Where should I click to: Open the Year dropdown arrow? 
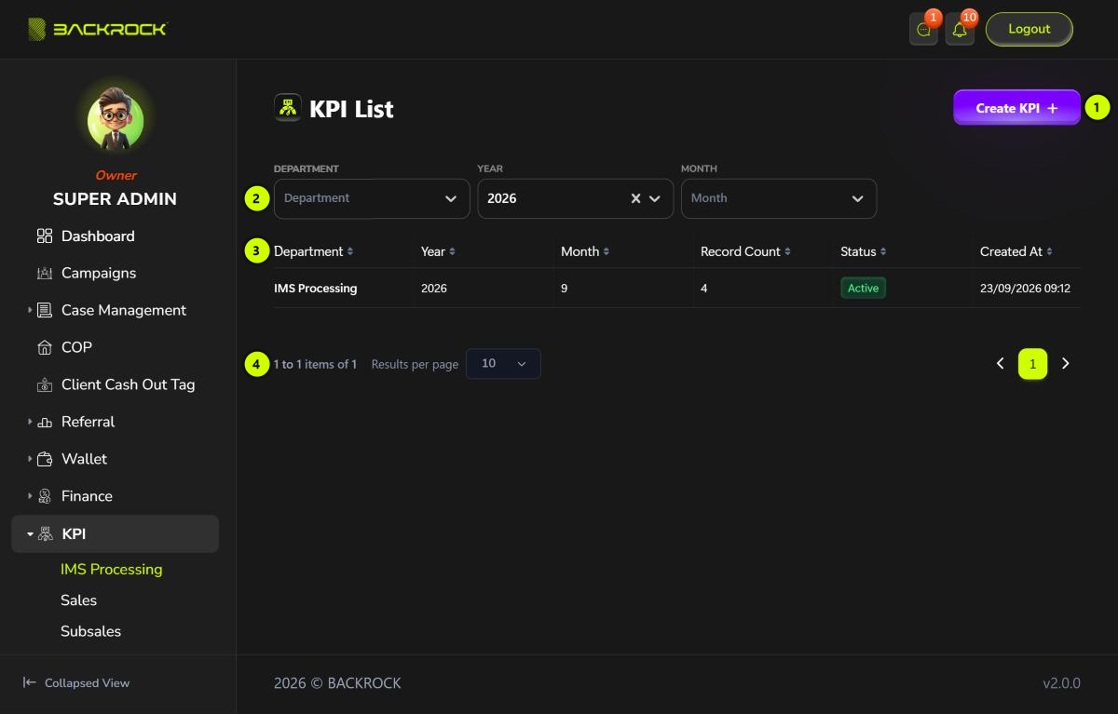pos(654,198)
